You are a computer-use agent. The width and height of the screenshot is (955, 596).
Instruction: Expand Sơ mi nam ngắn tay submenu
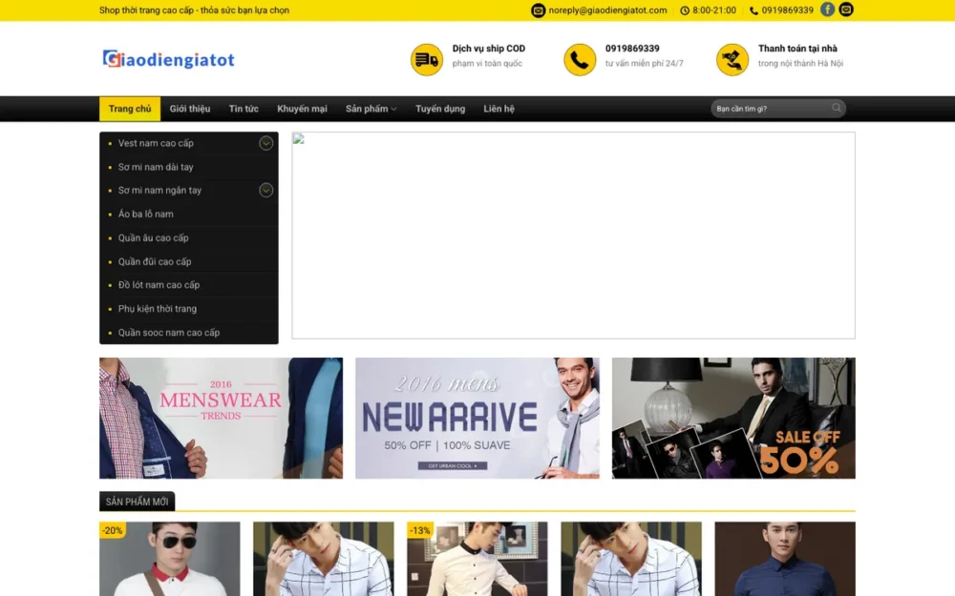[x=265, y=191]
